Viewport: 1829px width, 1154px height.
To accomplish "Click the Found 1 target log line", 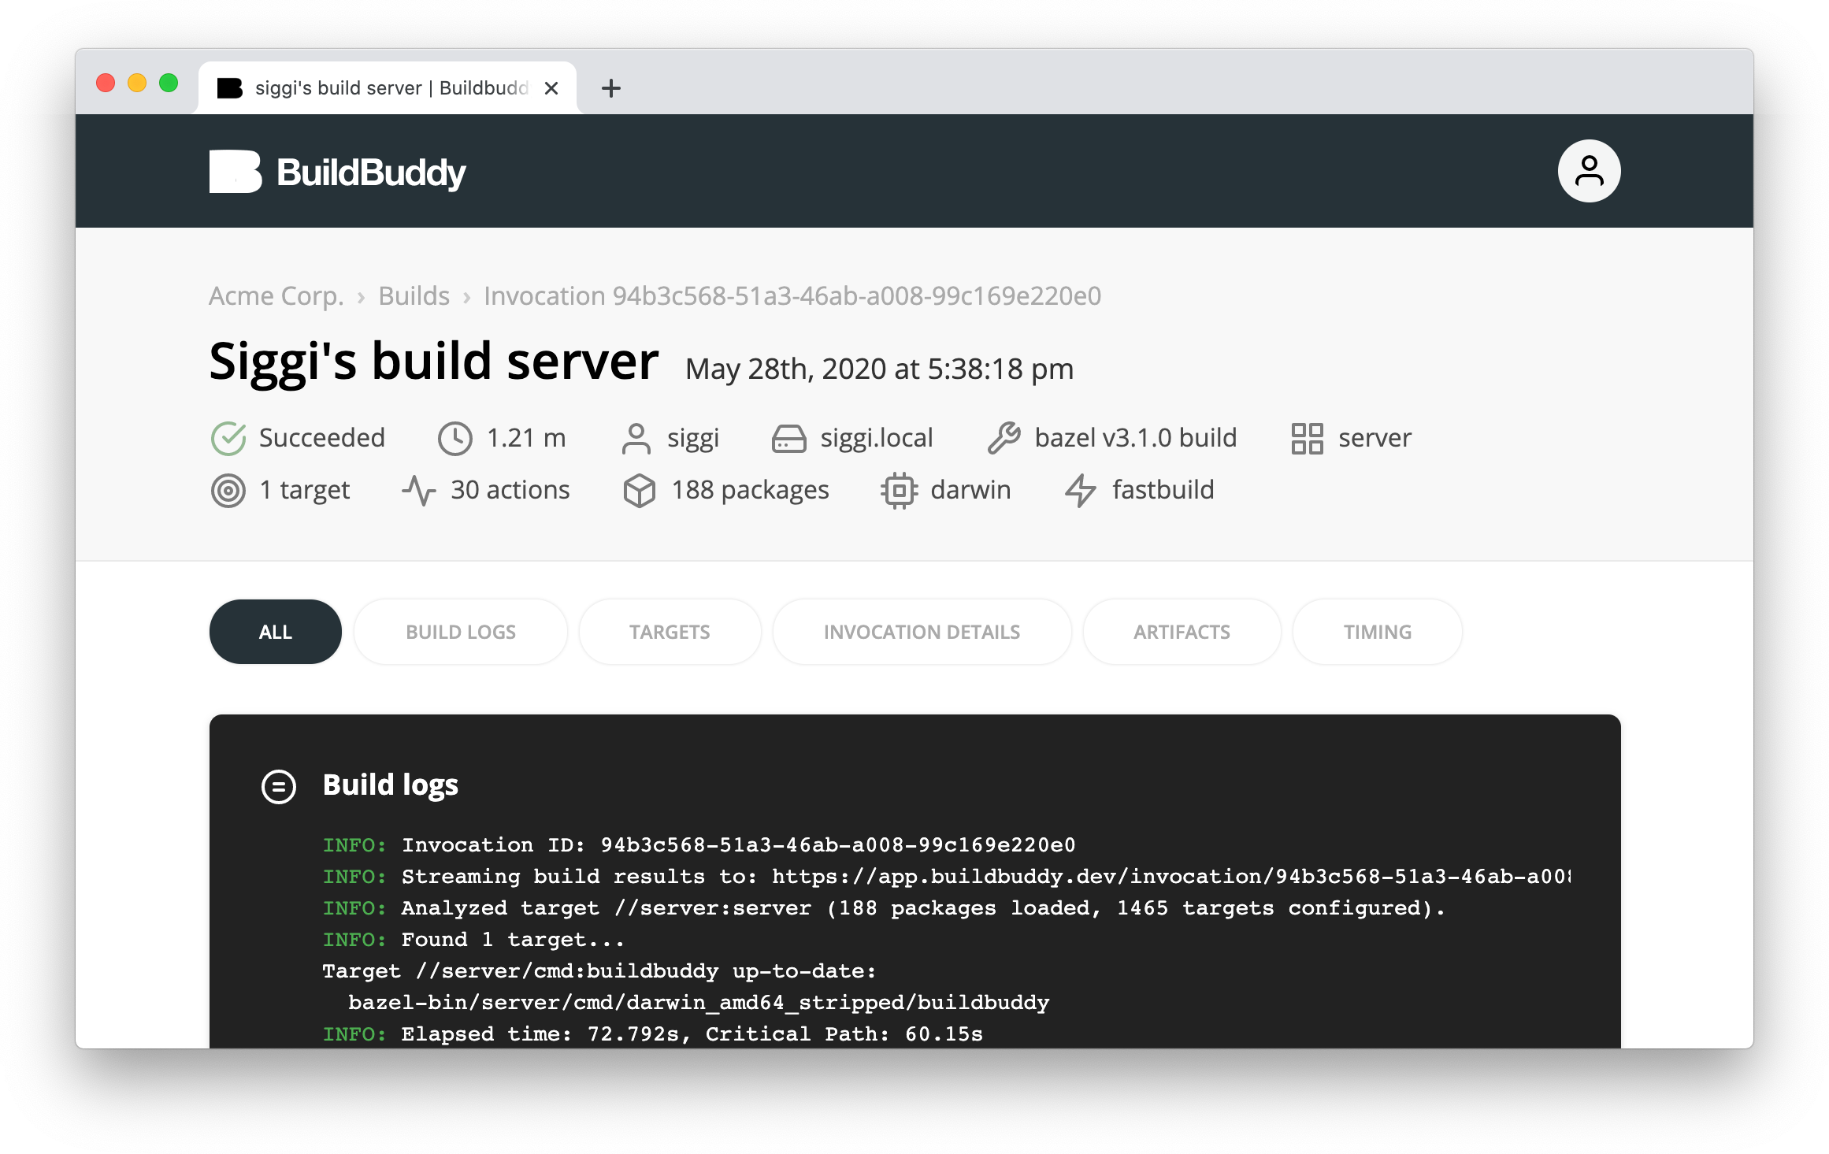I will (473, 940).
